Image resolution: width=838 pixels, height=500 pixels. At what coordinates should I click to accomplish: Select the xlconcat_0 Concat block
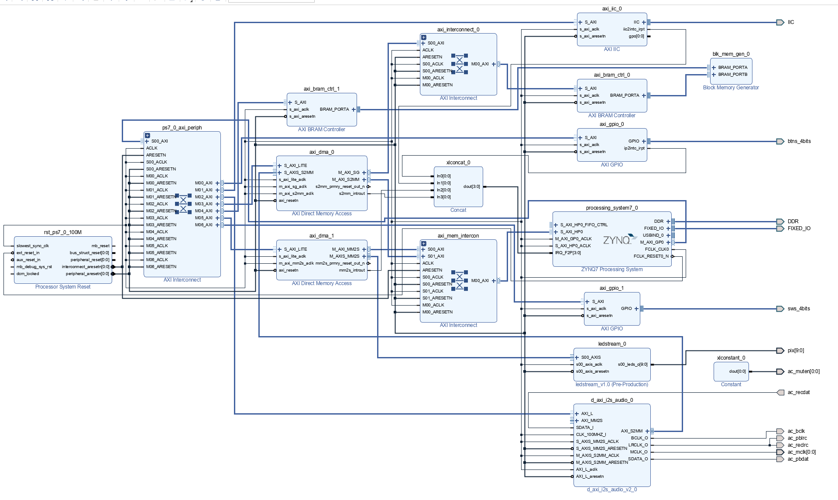pos(458,187)
